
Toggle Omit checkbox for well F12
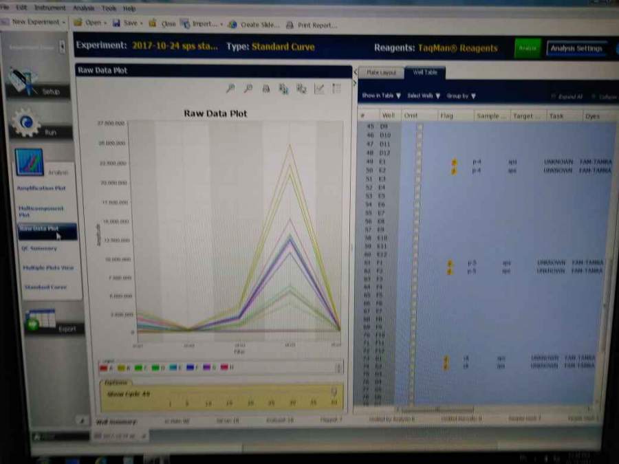[x=413, y=351]
